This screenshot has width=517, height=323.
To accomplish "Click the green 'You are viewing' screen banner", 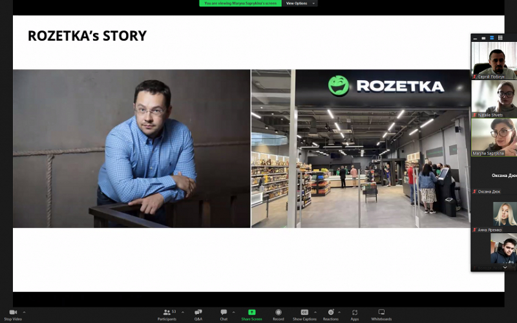I will click(x=240, y=3).
